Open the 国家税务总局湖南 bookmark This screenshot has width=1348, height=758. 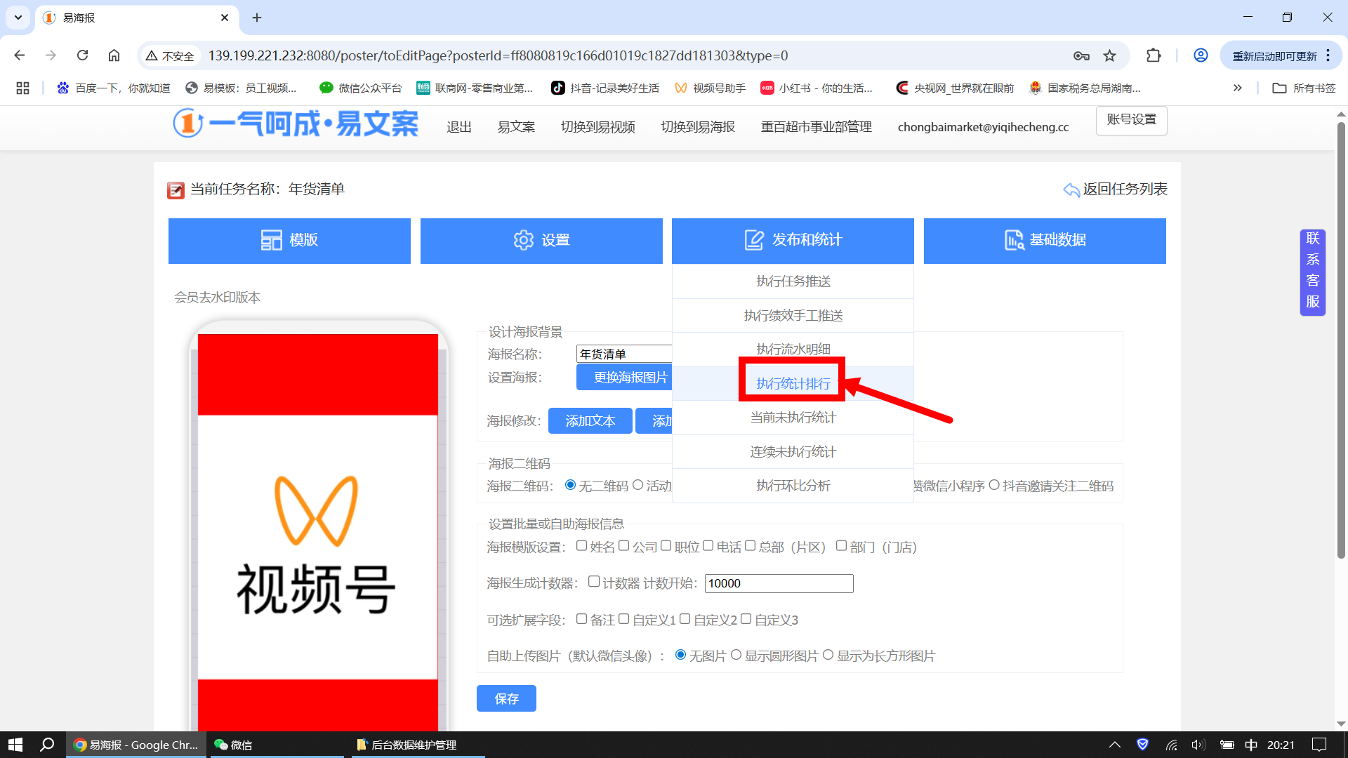pyautogui.click(x=1085, y=88)
